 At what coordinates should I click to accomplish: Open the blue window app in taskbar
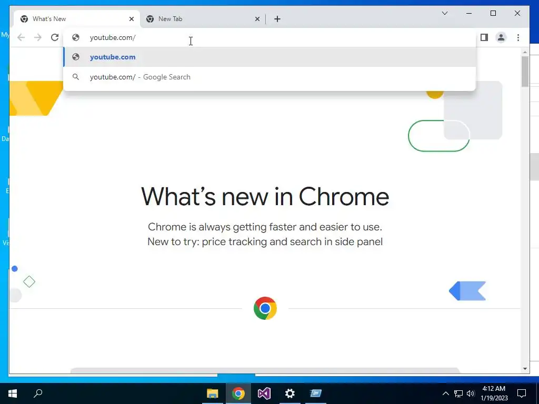tap(316, 393)
